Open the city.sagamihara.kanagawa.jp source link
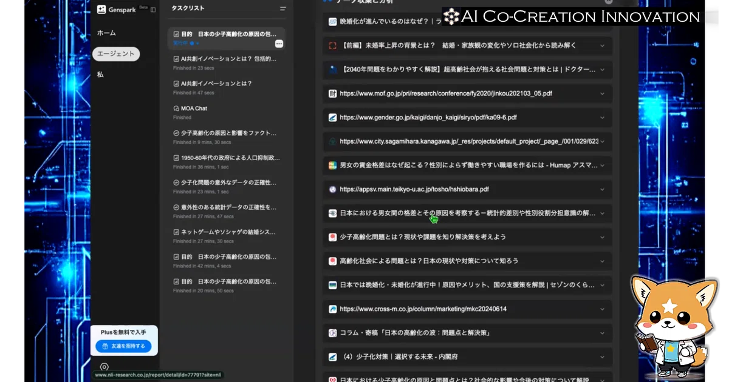The image size is (729, 382). 469,141
